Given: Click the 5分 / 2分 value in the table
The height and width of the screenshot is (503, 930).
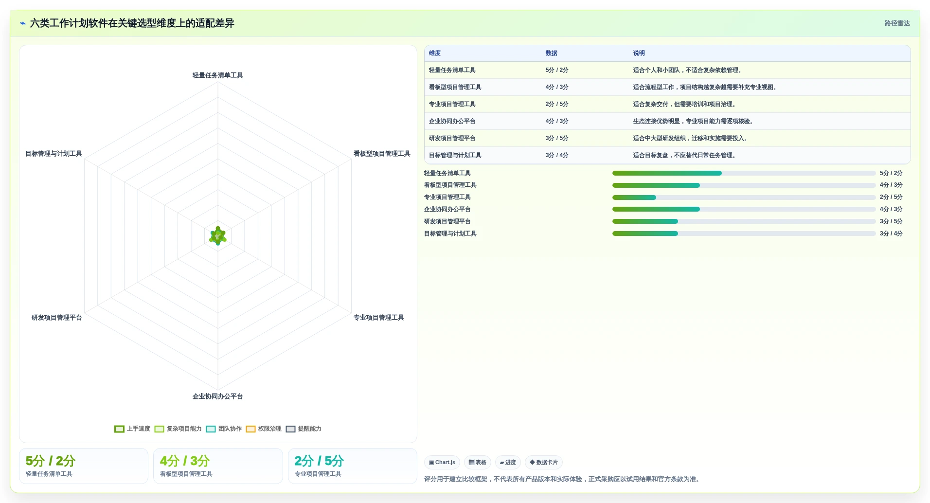Looking at the screenshot, I should [557, 71].
